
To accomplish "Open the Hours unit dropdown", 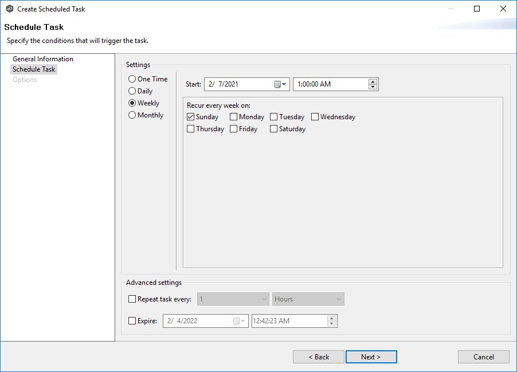I will point(338,299).
